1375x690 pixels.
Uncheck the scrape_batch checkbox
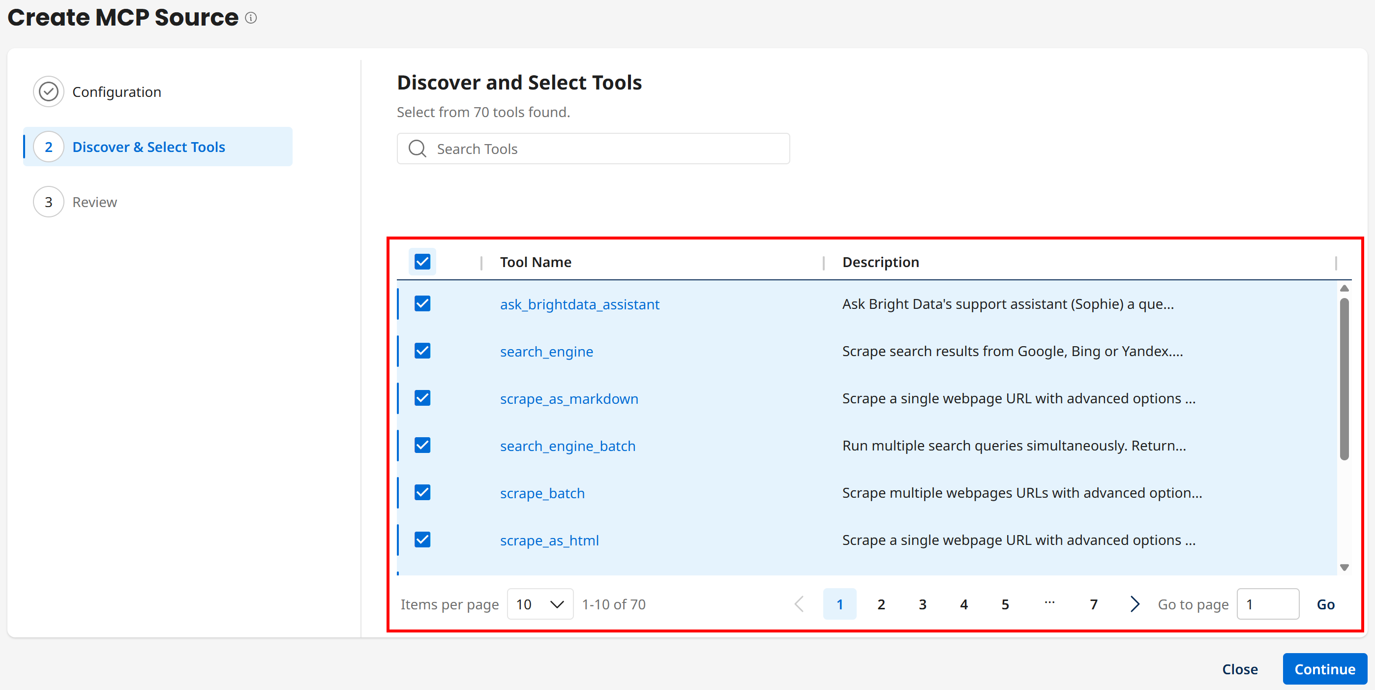tap(422, 492)
